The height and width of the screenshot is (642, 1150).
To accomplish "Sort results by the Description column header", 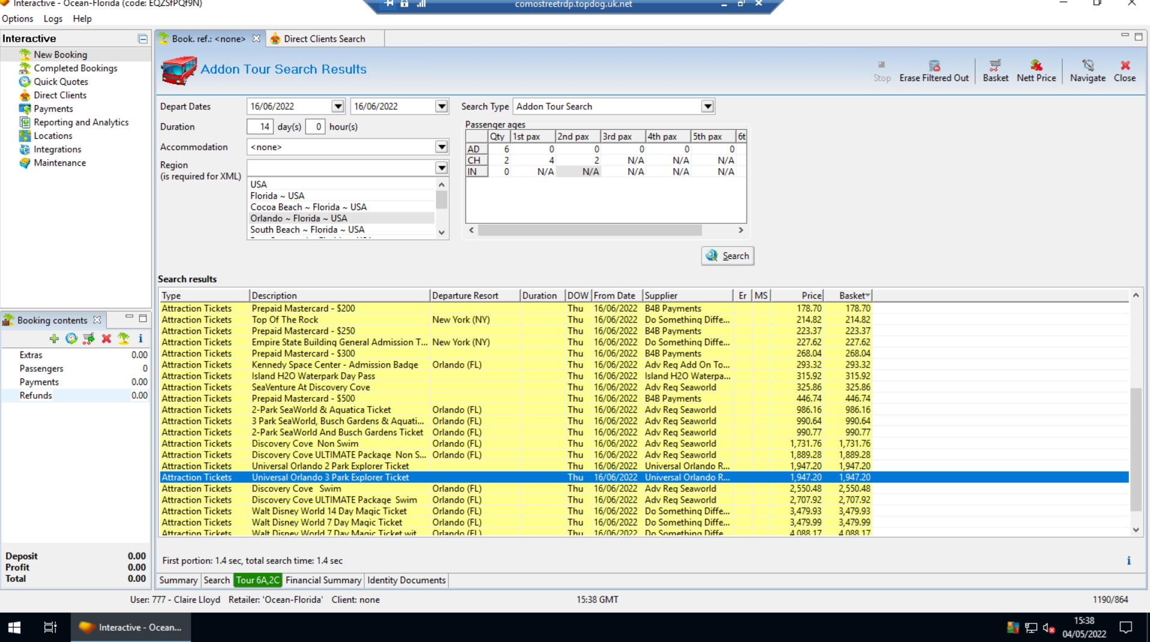I will coord(340,295).
